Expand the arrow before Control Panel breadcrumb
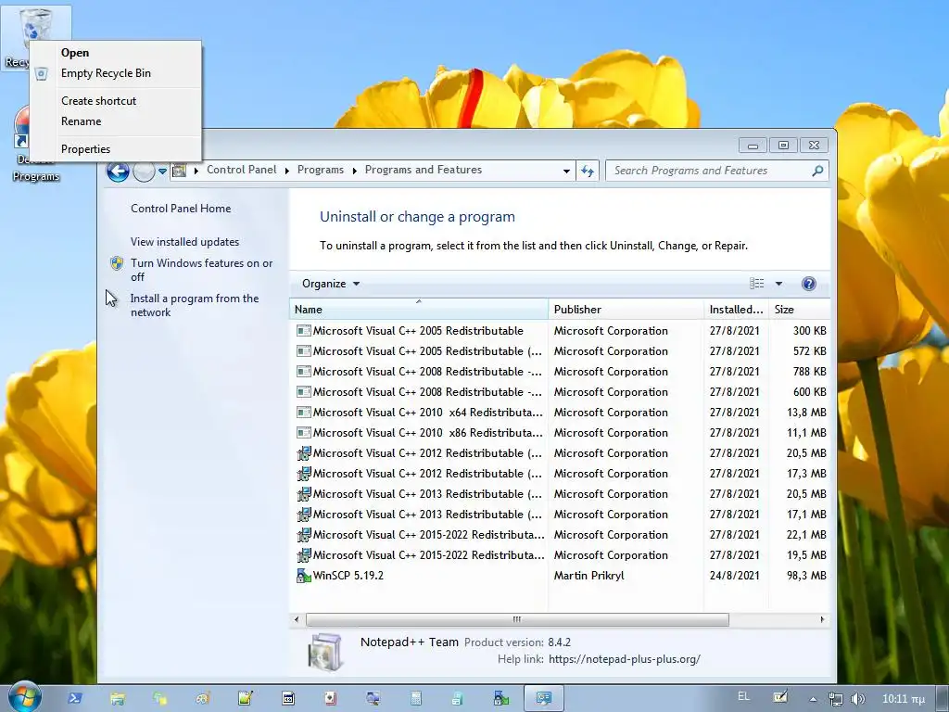The width and height of the screenshot is (949, 712). (x=196, y=171)
